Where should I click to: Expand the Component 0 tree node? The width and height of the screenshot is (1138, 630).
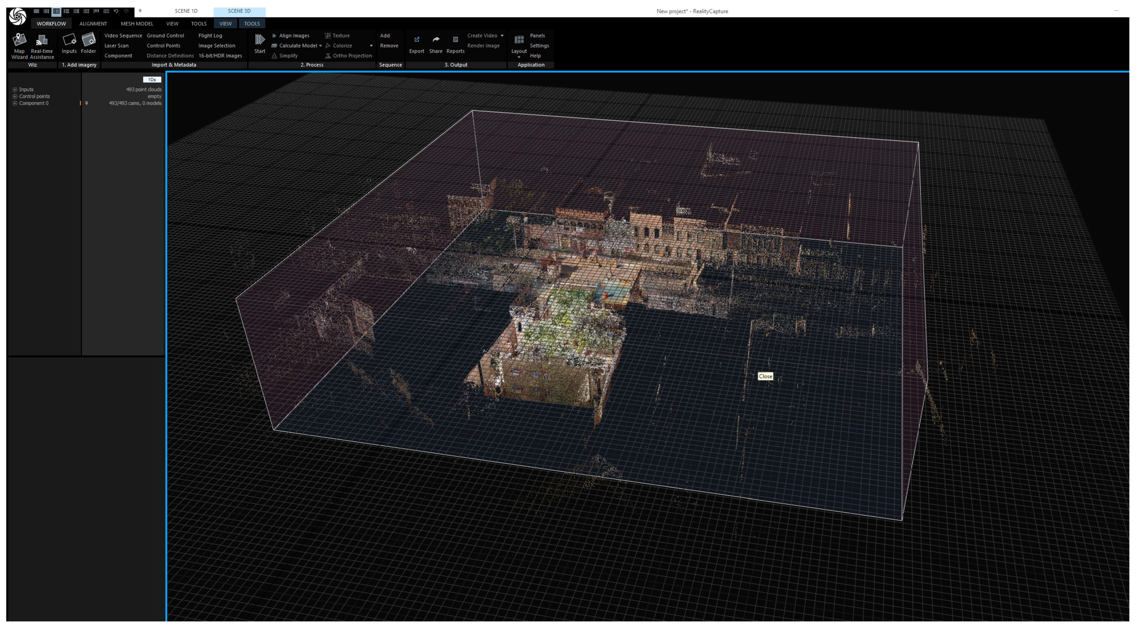click(x=14, y=103)
